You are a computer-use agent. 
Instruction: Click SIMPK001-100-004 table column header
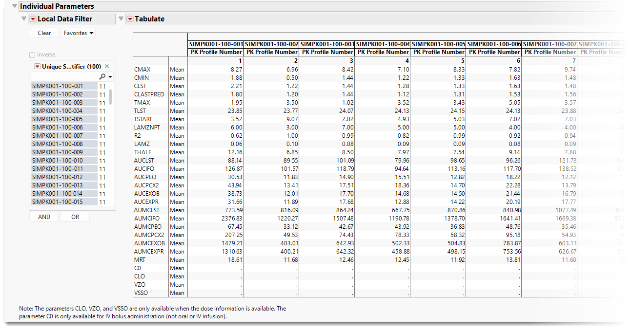coord(383,44)
